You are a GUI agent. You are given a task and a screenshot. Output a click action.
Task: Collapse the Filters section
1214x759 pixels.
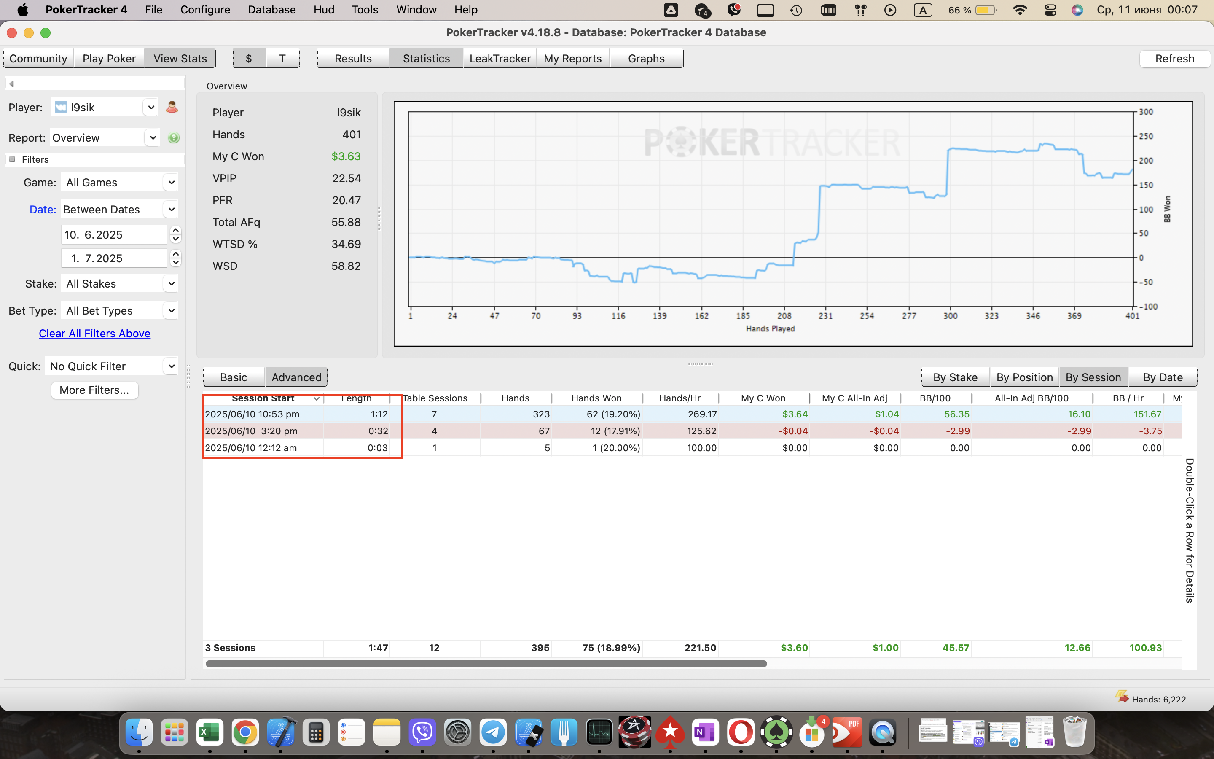point(13,160)
